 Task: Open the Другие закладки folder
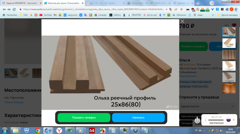click(x=227, y=15)
